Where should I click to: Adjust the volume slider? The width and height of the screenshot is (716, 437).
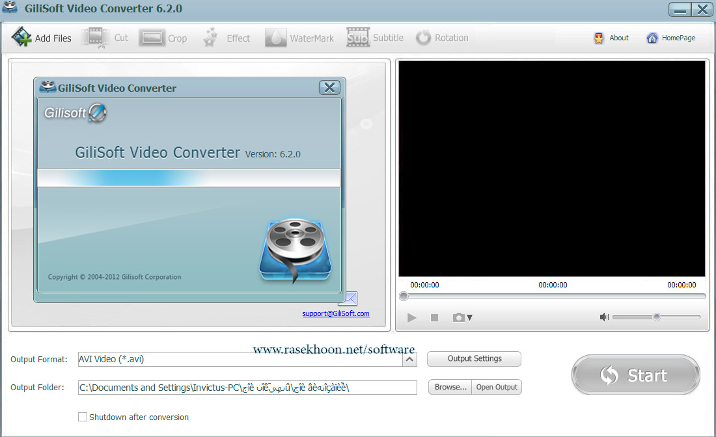(x=656, y=317)
